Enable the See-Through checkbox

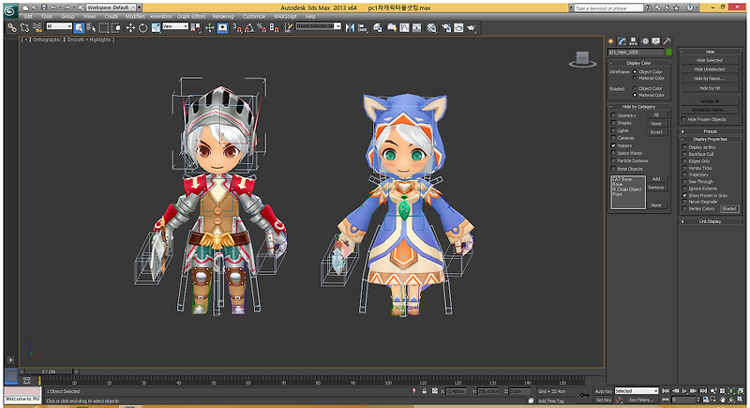pyautogui.click(x=685, y=182)
